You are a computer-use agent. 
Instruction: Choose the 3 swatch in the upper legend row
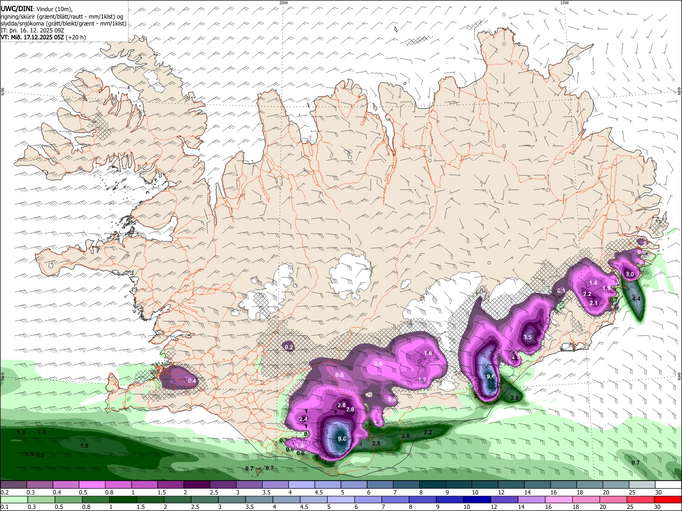pyautogui.click(x=248, y=485)
